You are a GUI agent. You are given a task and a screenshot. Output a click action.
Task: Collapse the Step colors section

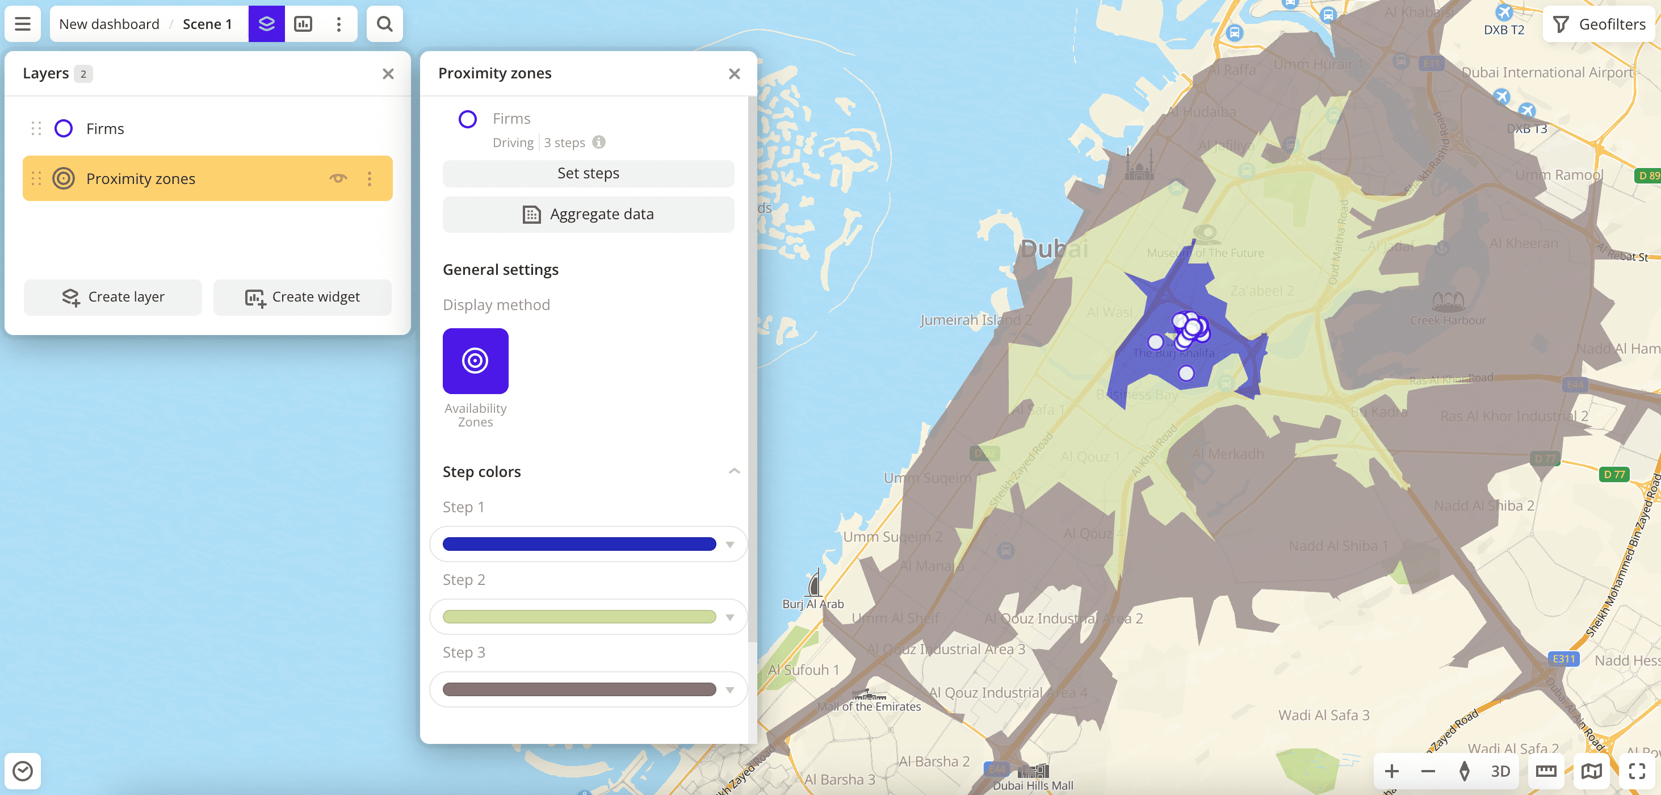tap(733, 472)
